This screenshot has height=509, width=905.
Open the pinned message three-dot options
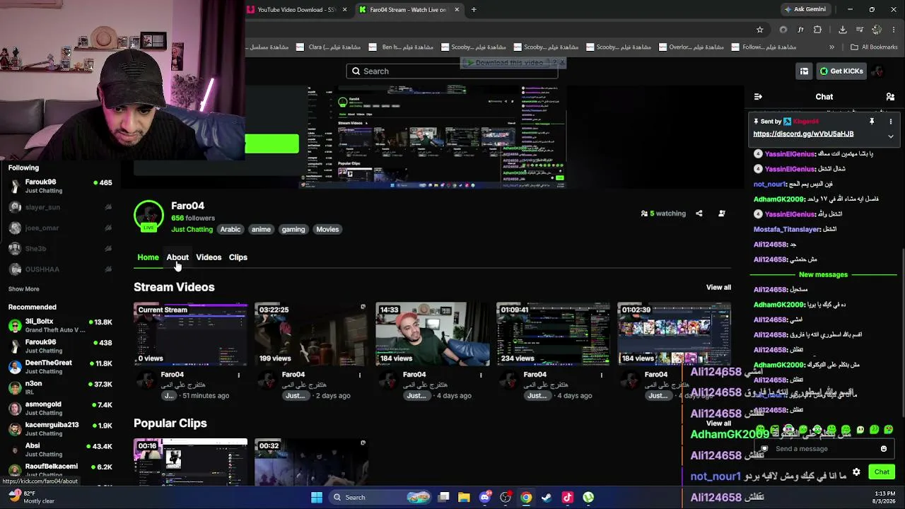(x=890, y=122)
